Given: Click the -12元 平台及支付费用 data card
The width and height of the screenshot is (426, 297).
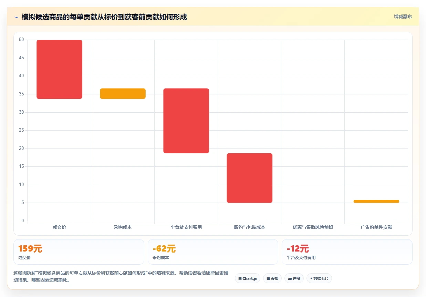Looking at the screenshot, I should point(347,252).
